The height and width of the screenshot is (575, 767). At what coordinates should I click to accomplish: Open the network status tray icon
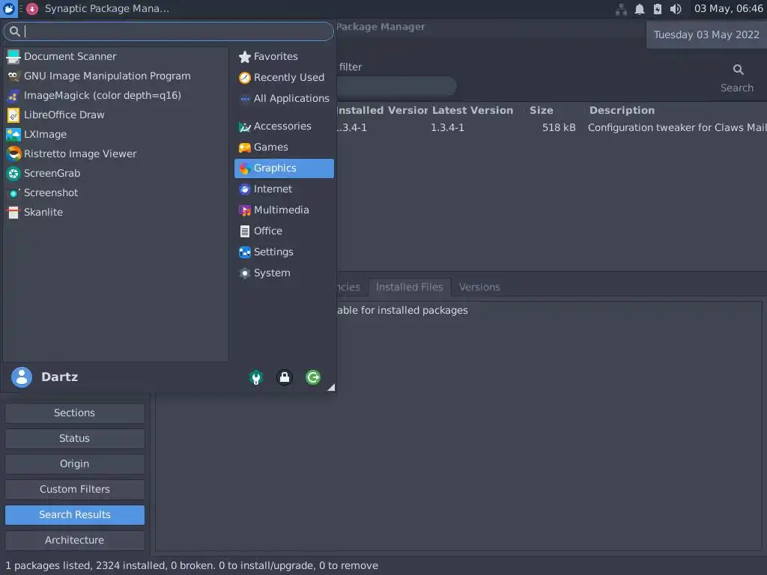click(621, 9)
